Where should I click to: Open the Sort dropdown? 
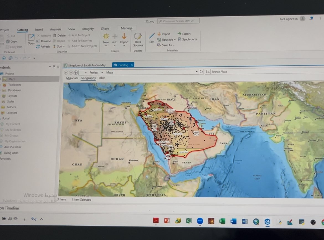tap(59, 47)
